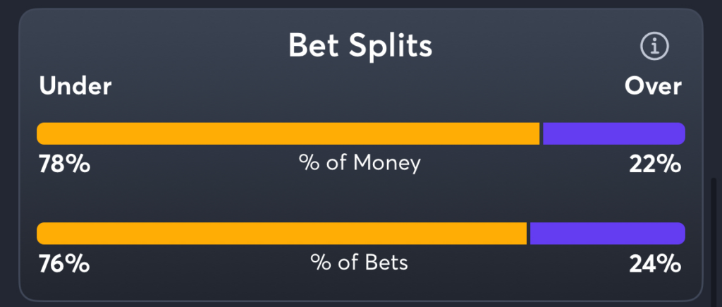This screenshot has width=722, height=307.
Task: Click the Bet Splits title
Action: [360, 45]
